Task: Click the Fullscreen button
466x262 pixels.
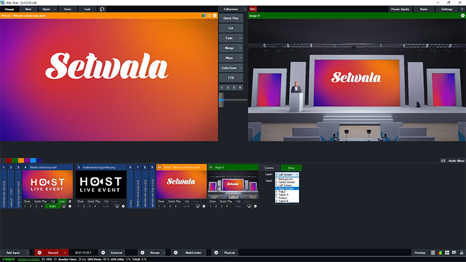Action: click(231, 9)
